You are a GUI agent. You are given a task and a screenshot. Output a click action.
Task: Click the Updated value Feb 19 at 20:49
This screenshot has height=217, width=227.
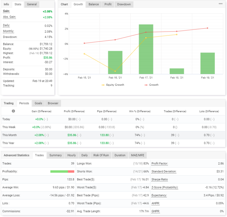[42, 81]
